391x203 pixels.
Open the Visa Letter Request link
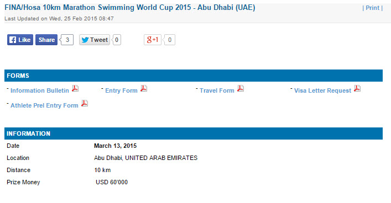322,90
